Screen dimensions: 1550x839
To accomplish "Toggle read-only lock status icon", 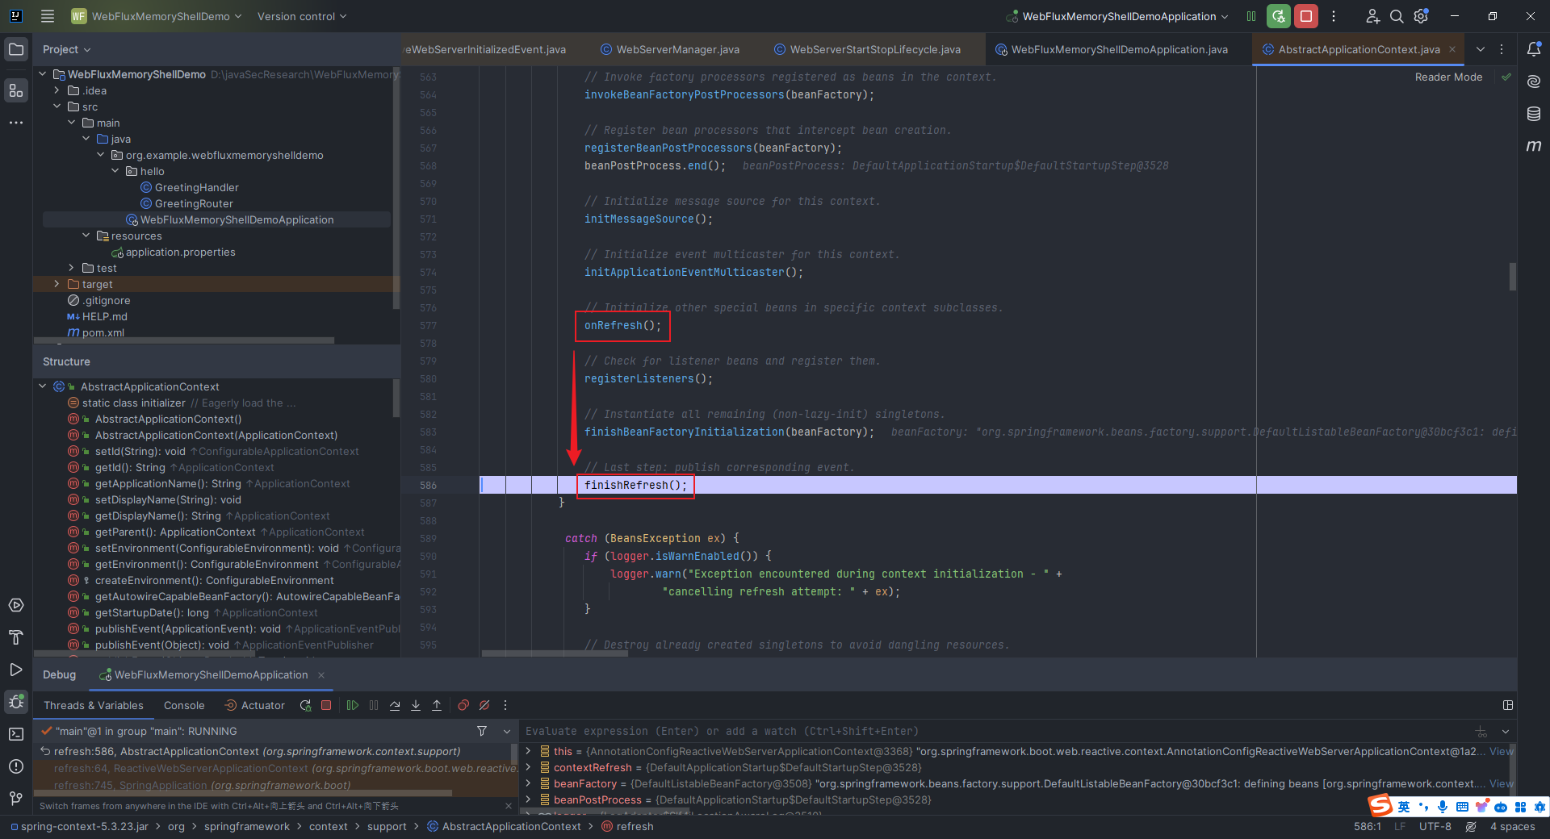I will pos(1471,827).
